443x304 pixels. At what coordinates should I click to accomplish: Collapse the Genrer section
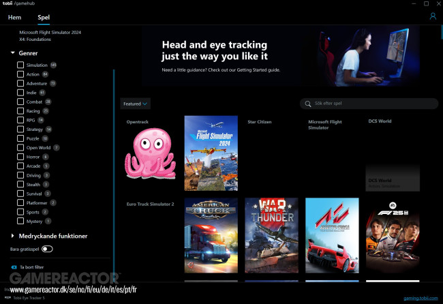[x=13, y=53]
